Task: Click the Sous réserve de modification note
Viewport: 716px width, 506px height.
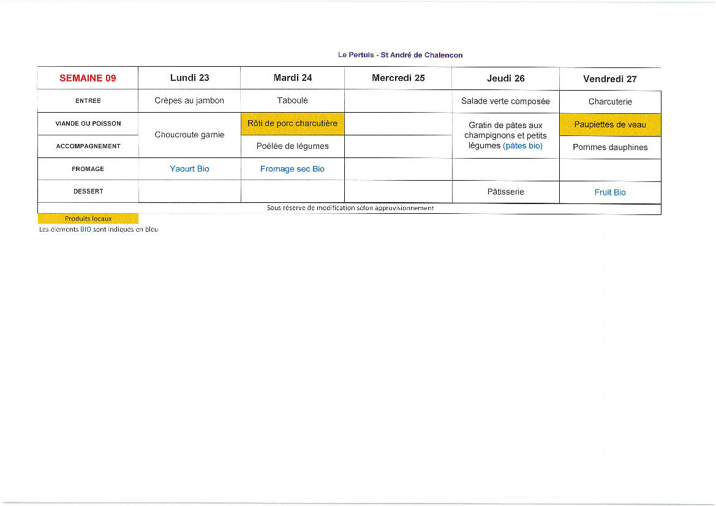Action: [350, 208]
